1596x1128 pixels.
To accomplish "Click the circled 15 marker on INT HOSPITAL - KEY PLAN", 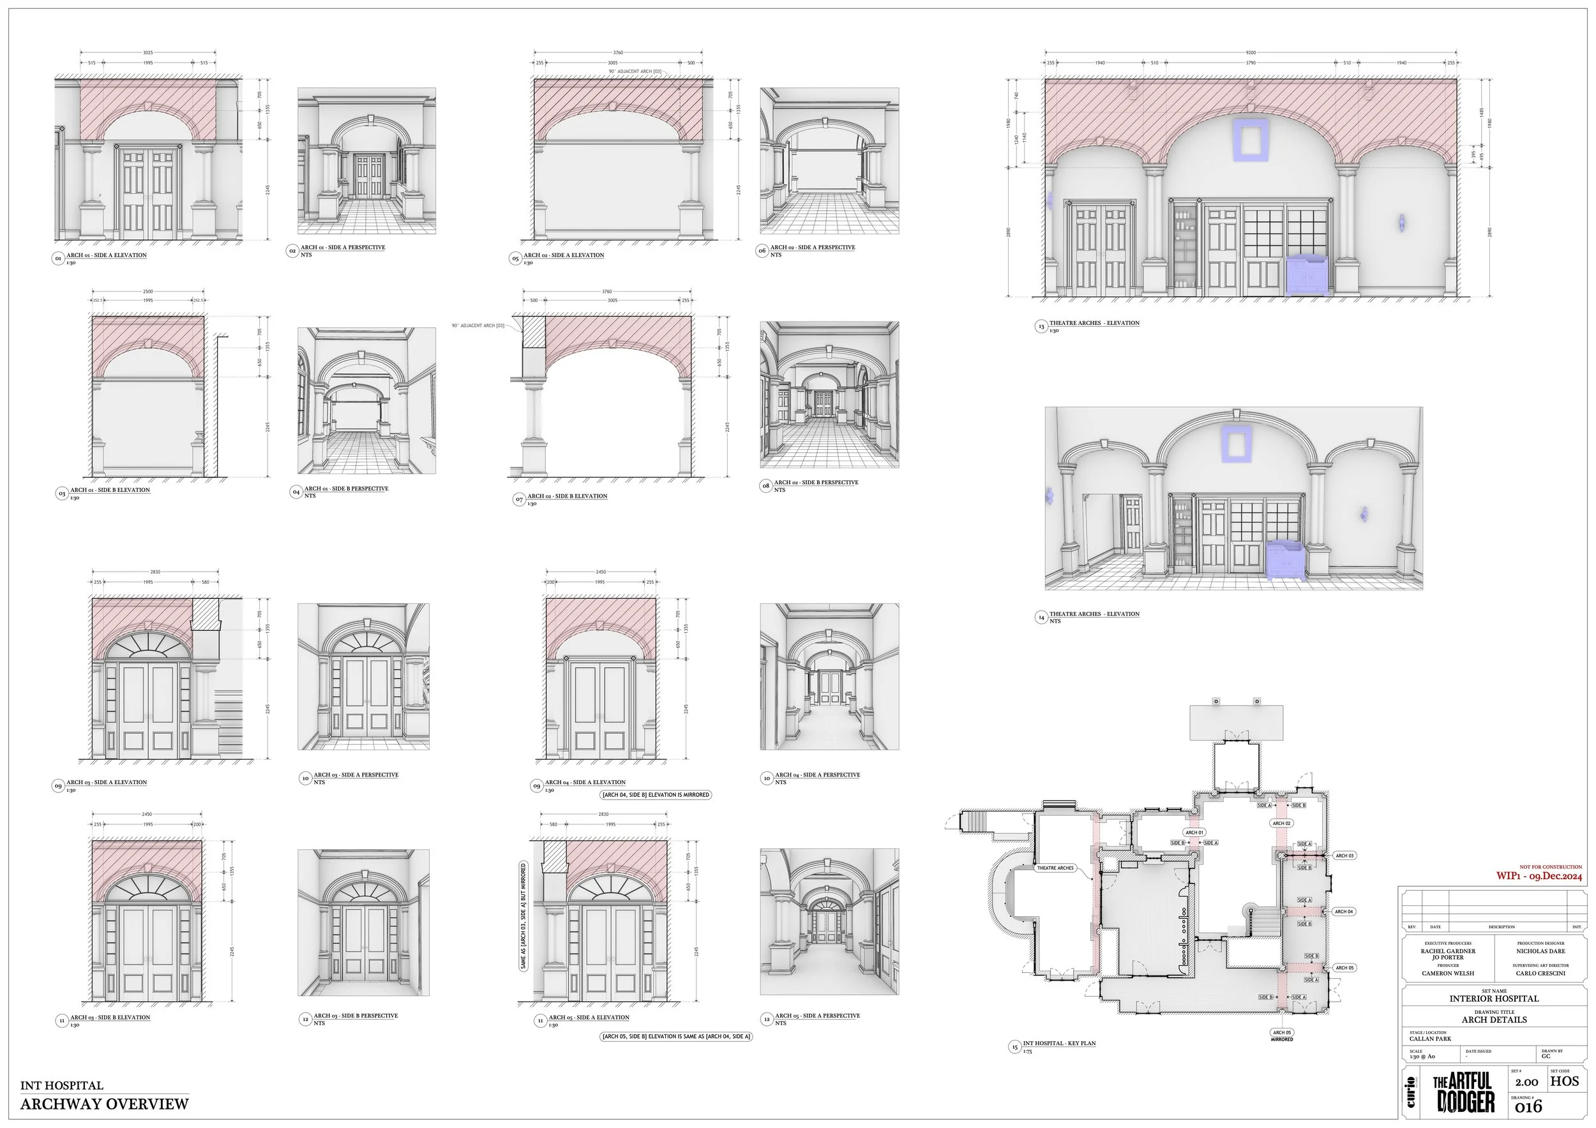I will [x=1016, y=1046].
